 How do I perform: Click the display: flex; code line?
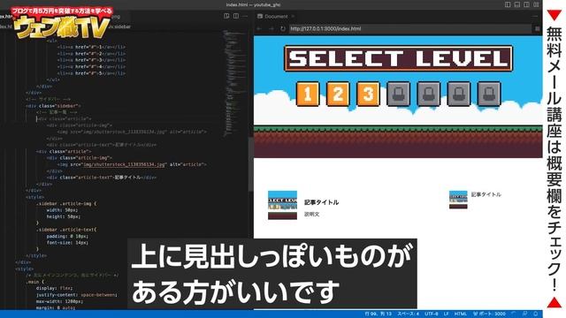click(54, 288)
